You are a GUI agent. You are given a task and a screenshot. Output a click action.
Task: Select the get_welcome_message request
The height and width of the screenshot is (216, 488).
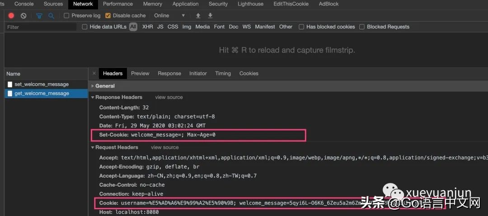(x=46, y=94)
